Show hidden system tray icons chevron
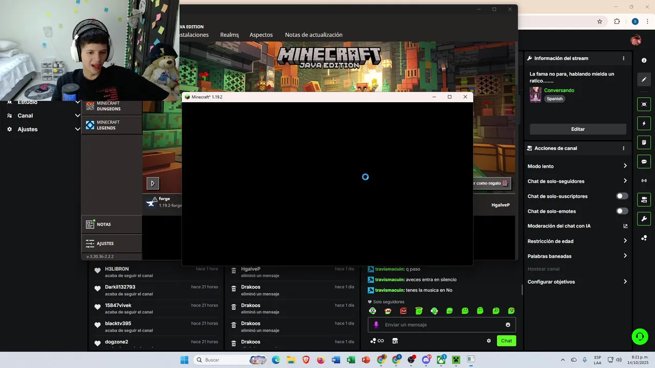 (563, 360)
